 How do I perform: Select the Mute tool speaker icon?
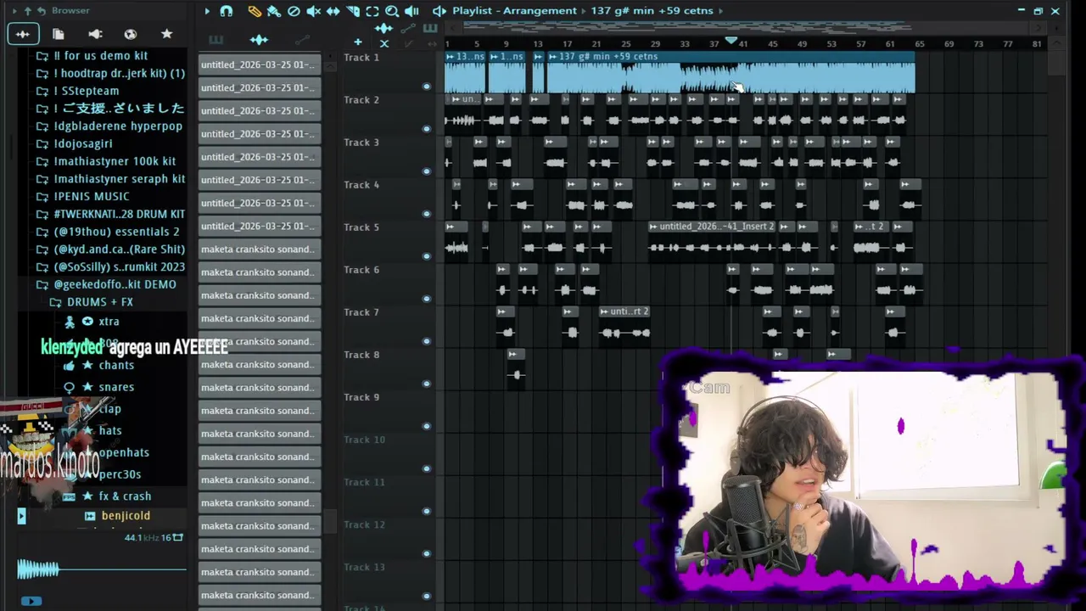coord(313,11)
